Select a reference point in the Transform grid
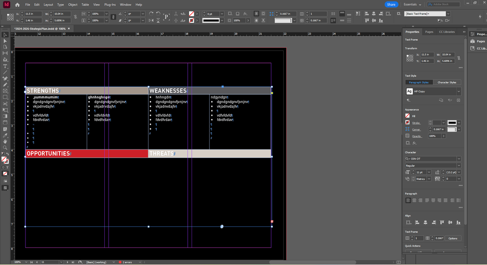This screenshot has width=487, height=265. [409, 58]
